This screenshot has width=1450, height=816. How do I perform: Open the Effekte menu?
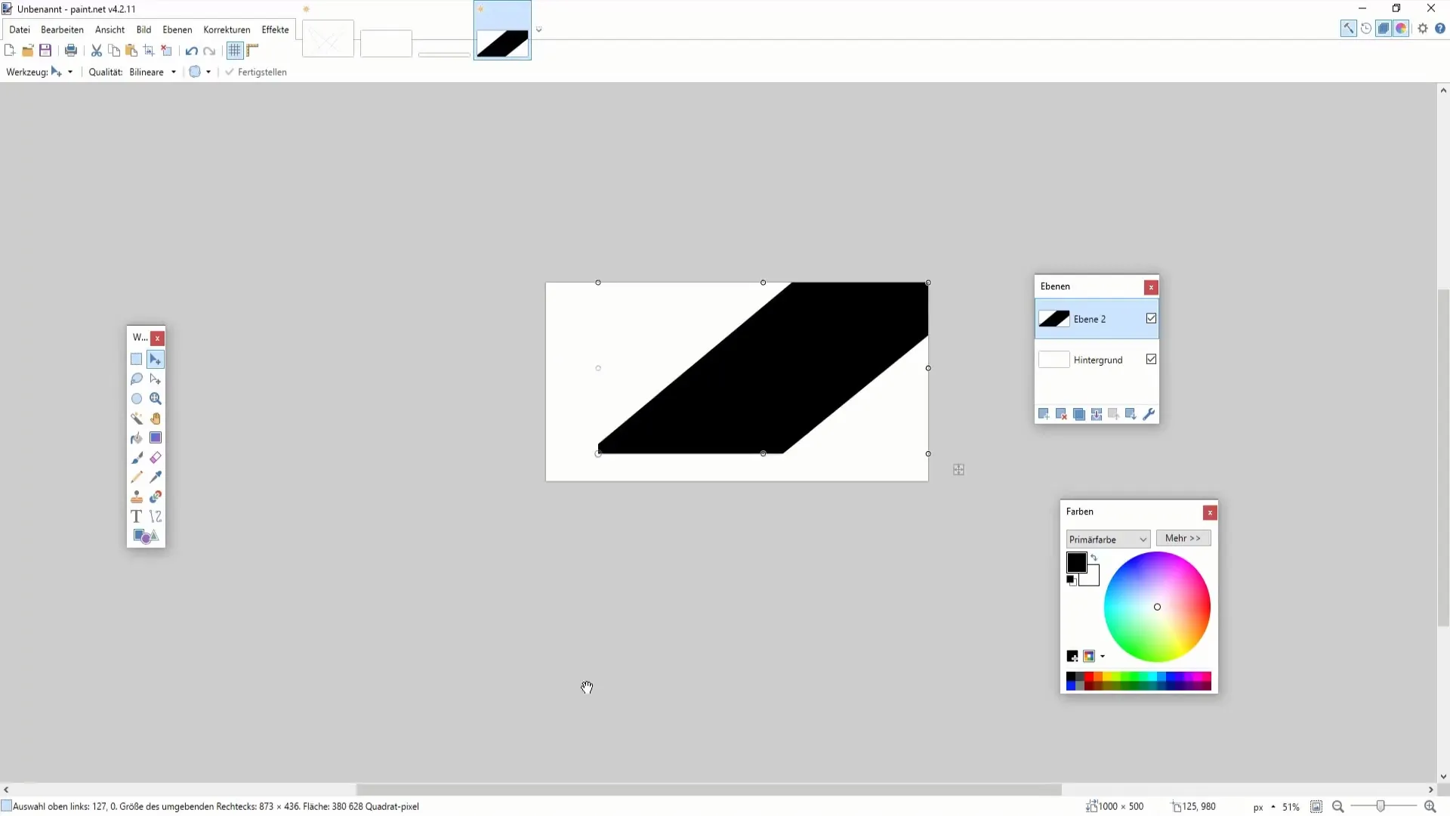point(275,29)
